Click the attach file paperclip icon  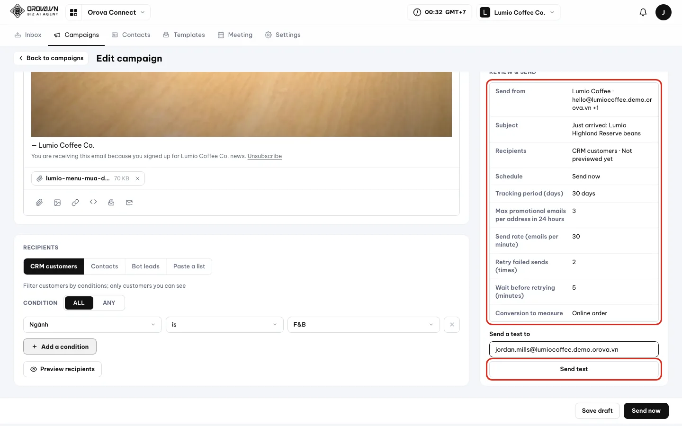(x=39, y=203)
